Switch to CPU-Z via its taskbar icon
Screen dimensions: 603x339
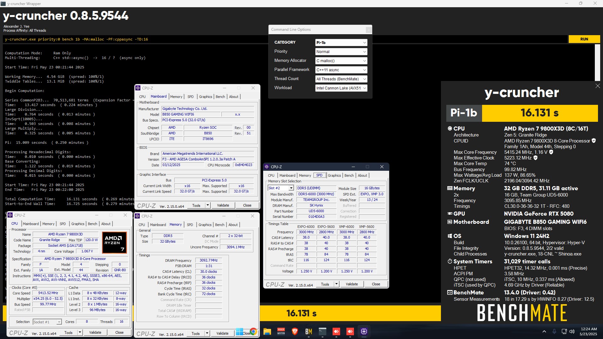[x=364, y=331]
